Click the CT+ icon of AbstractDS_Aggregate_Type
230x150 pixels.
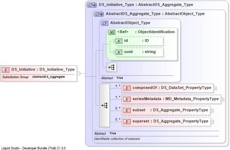click(x=99, y=14)
